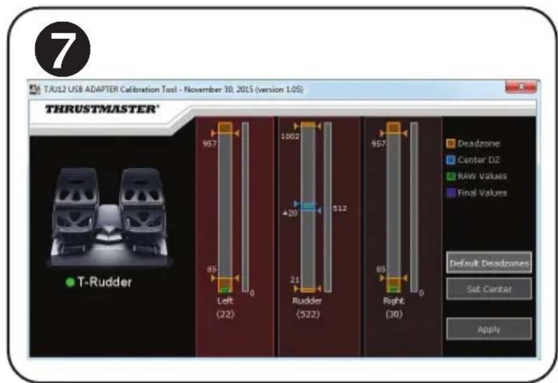Image resolution: width=558 pixels, height=383 pixels.
Task: Click Rudder axis upper deadzone marker at 1002
Action: 308,126
